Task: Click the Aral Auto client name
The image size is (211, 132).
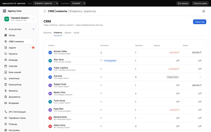Action: click(x=58, y=76)
